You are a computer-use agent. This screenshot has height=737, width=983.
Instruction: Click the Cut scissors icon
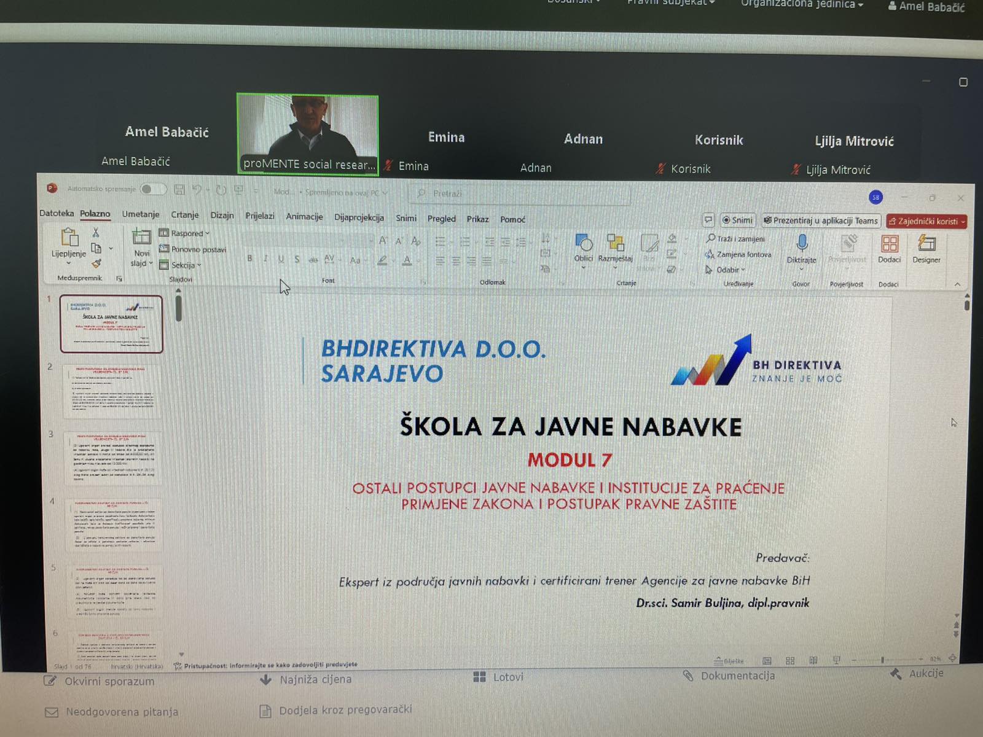[x=96, y=233]
